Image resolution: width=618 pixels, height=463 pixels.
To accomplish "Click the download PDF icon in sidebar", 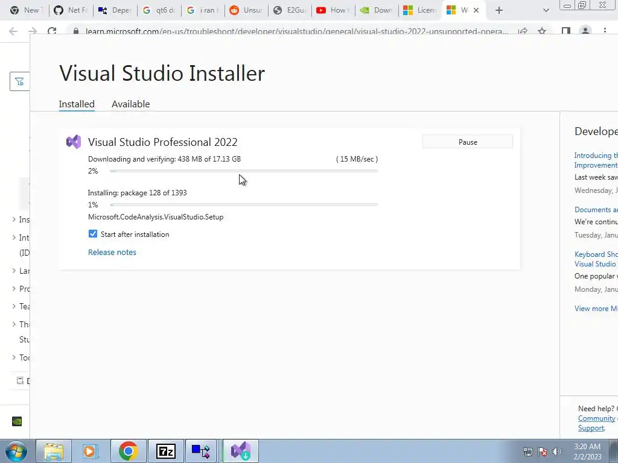I will coord(20,380).
